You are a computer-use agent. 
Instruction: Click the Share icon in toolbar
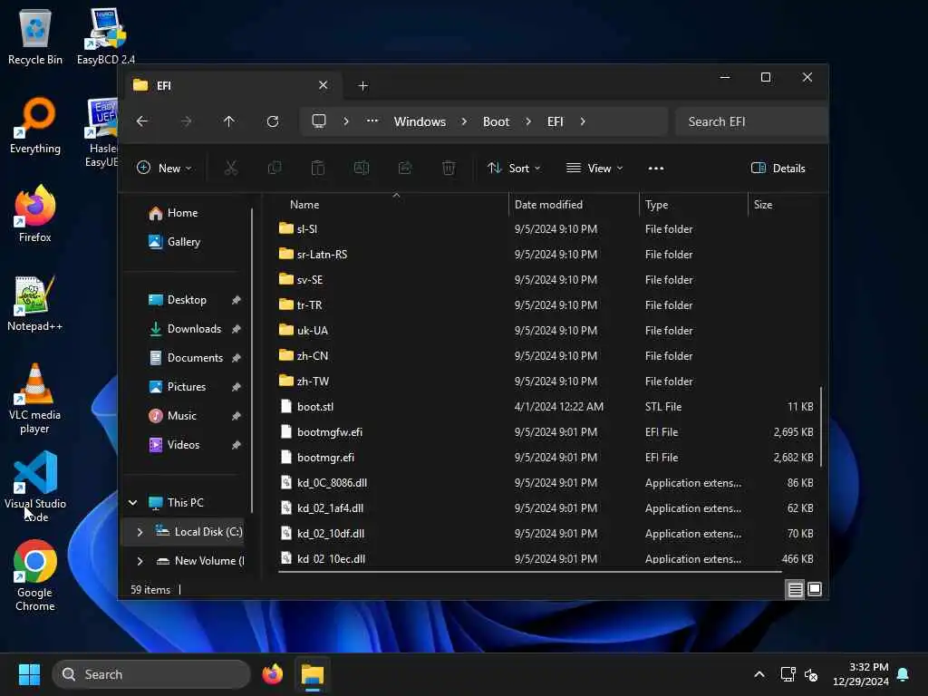405,168
